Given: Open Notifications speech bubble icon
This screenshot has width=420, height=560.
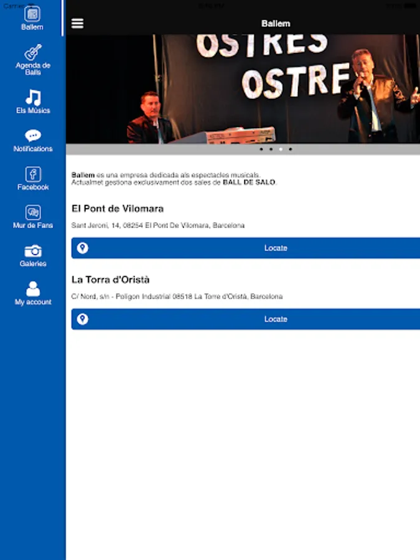Looking at the screenshot, I should (33, 136).
